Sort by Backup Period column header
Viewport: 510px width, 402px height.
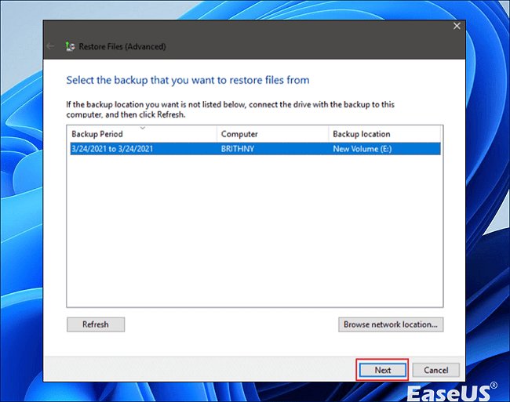pyautogui.click(x=142, y=134)
